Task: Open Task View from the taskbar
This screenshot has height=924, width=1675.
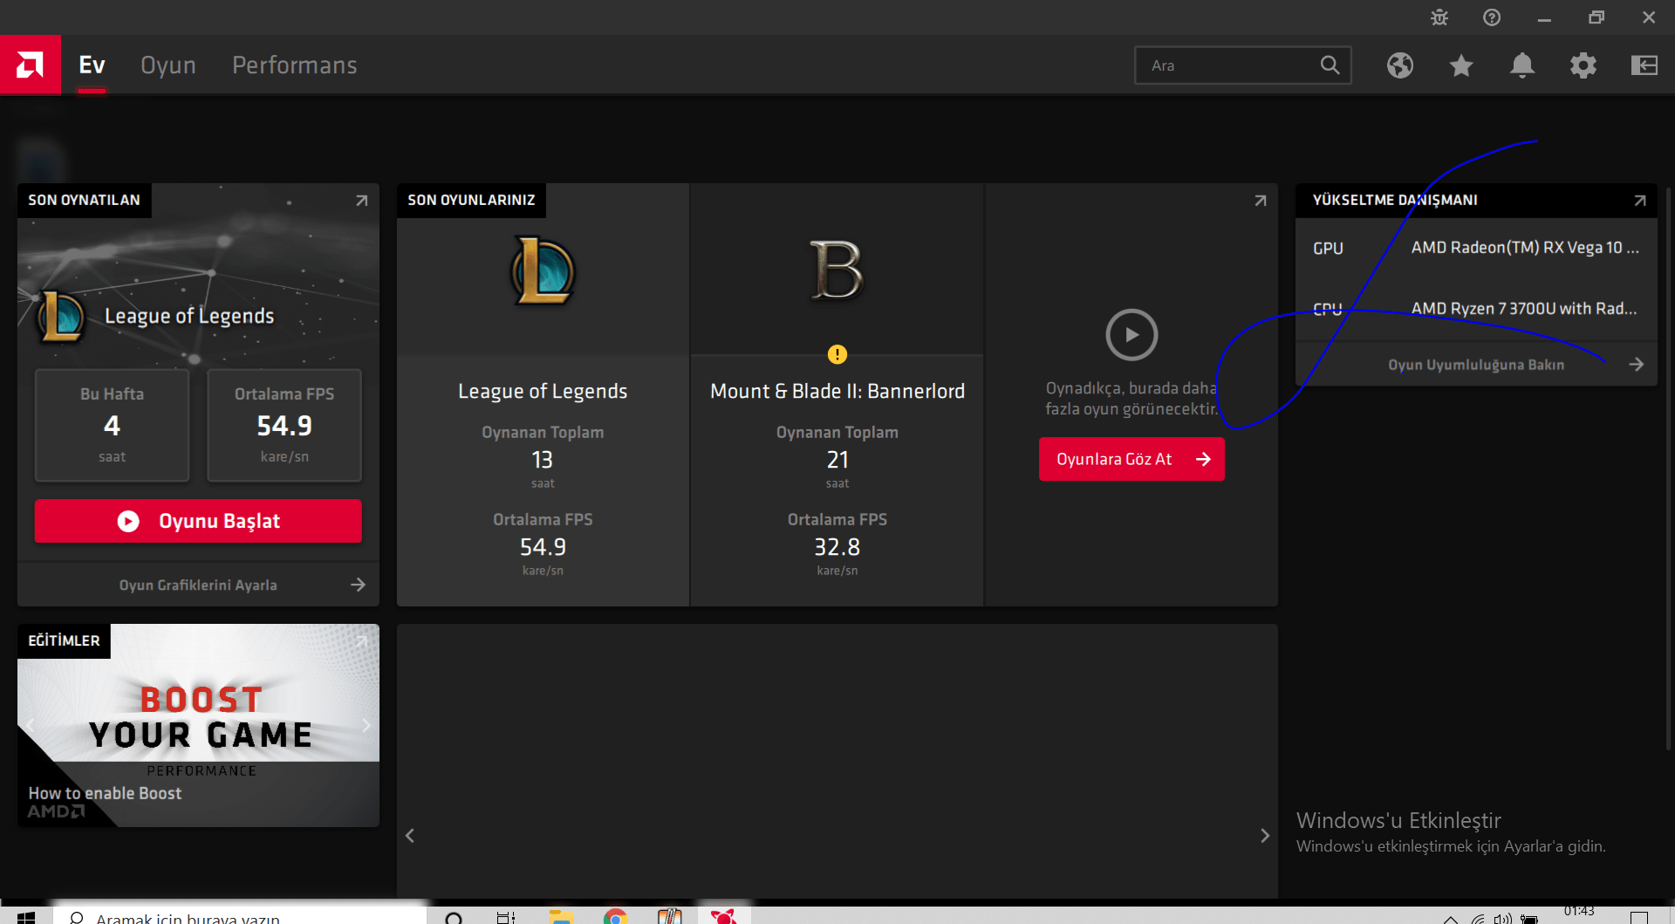Action: pyautogui.click(x=506, y=916)
